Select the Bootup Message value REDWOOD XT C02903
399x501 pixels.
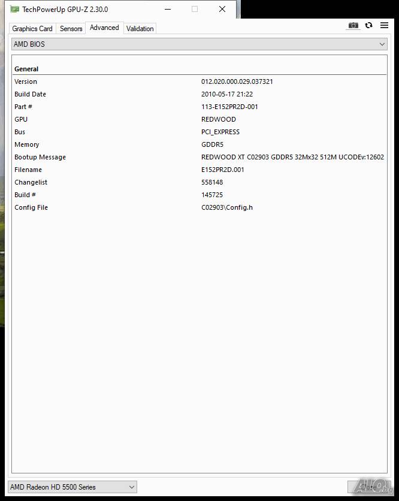[292, 157]
